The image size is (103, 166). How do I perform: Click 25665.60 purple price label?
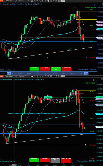pyautogui.click(x=99, y=105)
